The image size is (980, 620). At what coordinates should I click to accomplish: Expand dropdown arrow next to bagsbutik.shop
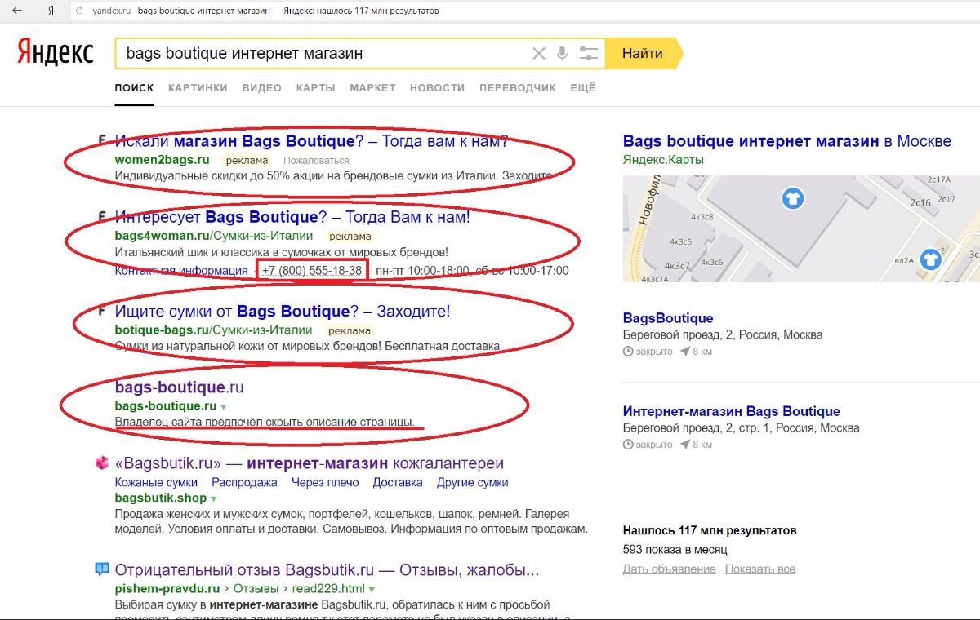(214, 498)
